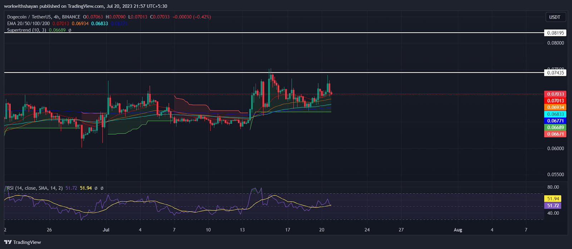Click the 40.00 RSI scale value
Viewport: 572px width, 249px height.
553,213
